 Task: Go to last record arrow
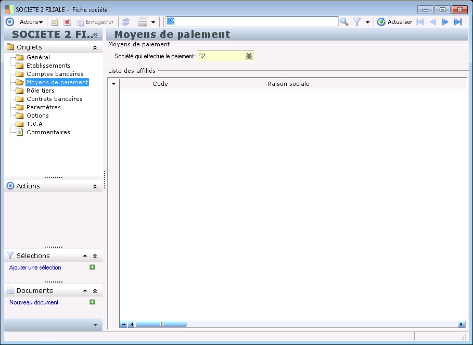click(x=457, y=22)
